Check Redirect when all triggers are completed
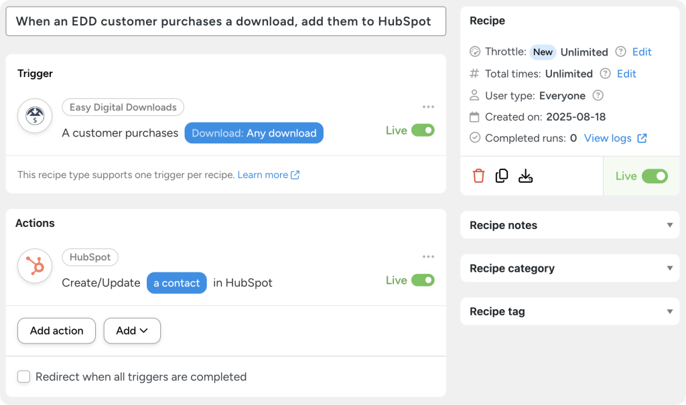The height and width of the screenshot is (405, 686). [23, 376]
